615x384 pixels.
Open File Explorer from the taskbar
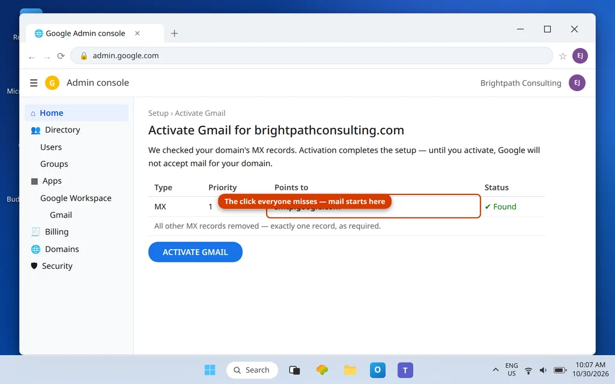(350, 370)
